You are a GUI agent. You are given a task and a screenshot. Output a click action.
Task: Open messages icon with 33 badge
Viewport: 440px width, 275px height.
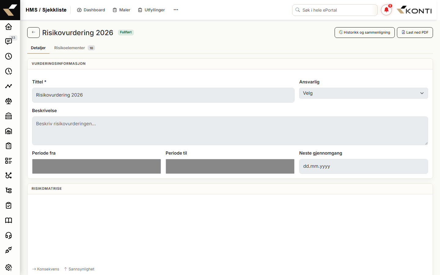point(9,41)
